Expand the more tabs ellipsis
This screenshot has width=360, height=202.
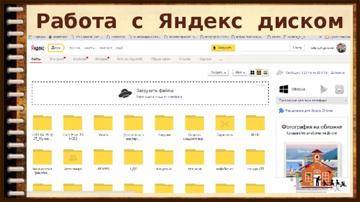point(220,59)
